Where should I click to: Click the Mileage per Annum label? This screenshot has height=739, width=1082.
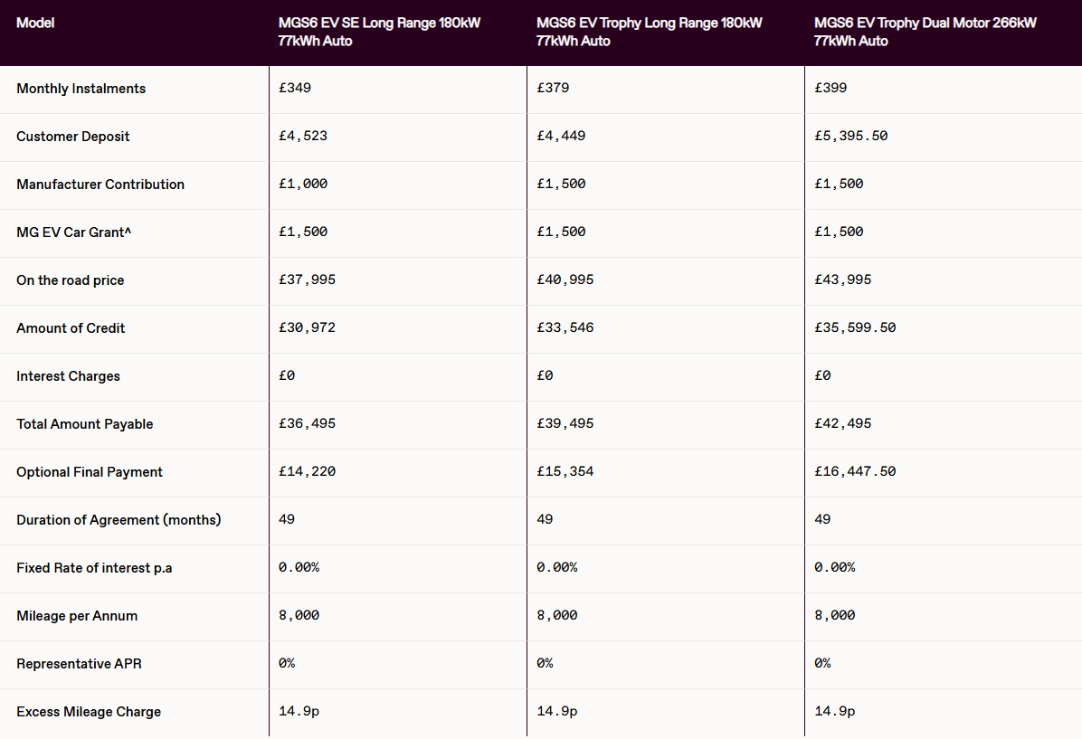click(77, 615)
